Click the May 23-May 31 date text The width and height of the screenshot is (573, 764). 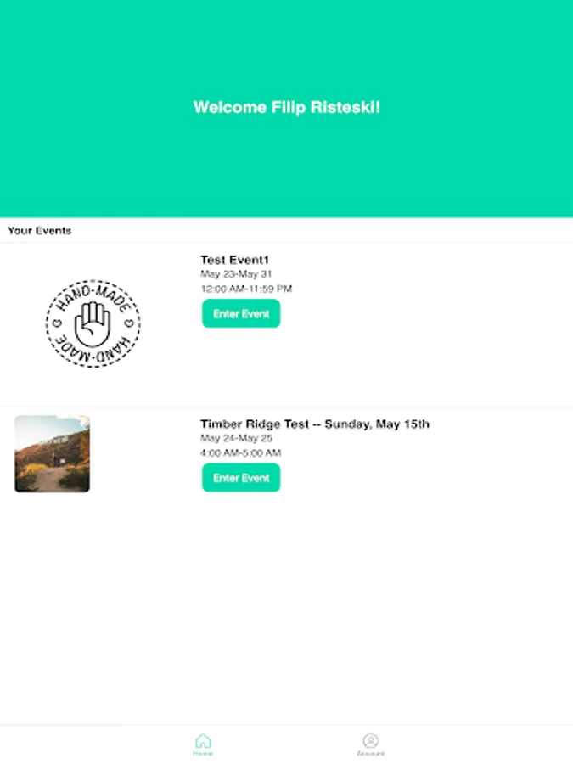236,274
